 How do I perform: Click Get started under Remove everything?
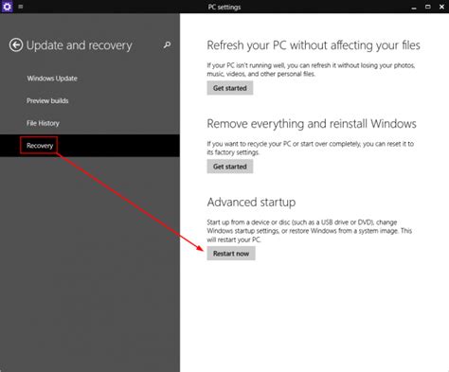[230, 167]
